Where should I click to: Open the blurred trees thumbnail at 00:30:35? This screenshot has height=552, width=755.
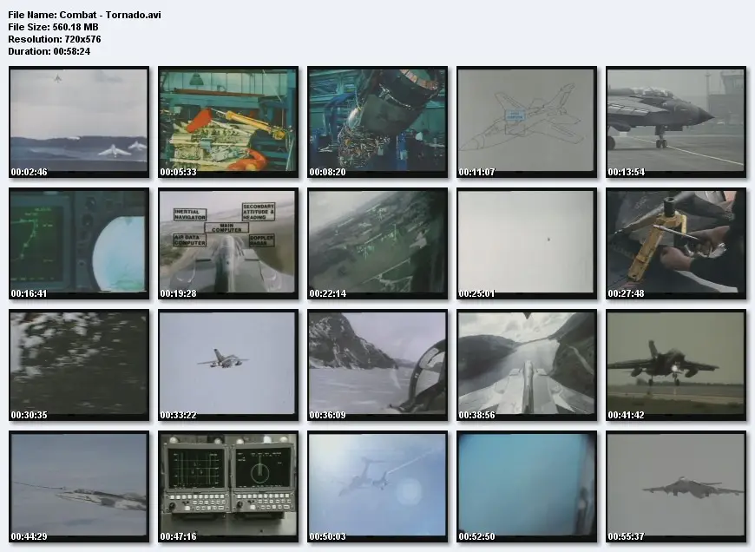(79, 365)
